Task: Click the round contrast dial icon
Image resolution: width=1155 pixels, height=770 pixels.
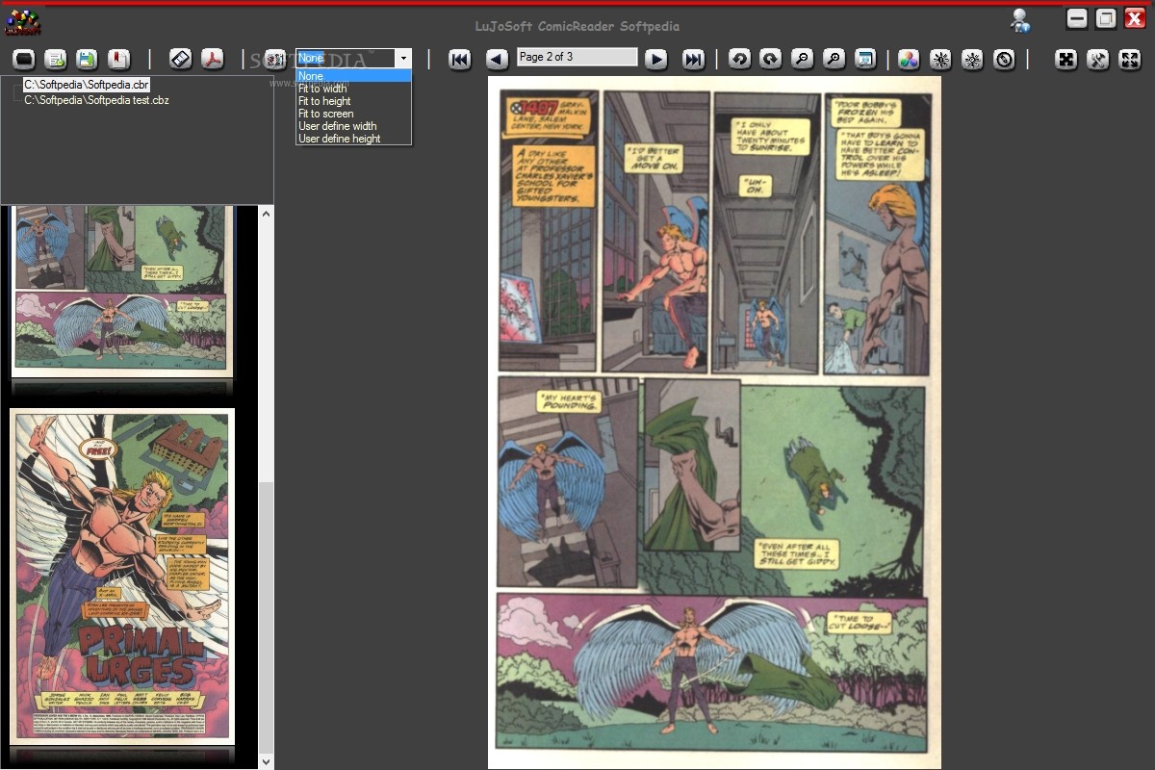Action: pyautogui.click(x=1004, y=60)
